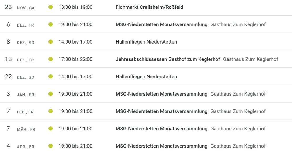Image resolution: width=292 pixels, height=152 pixels.
Task: Click green dot on 13 Dez. event
Action: (51, 59)
